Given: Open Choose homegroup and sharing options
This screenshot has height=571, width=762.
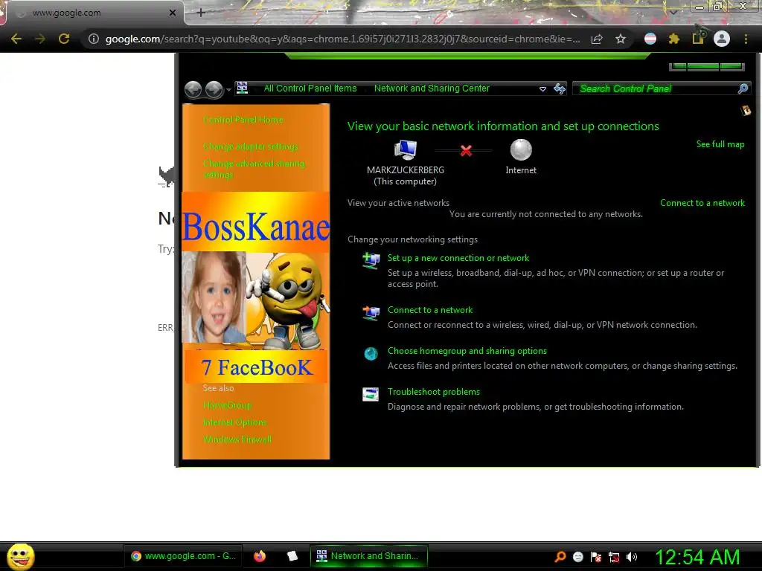Looking at the screenshot, I should [467, 351].
